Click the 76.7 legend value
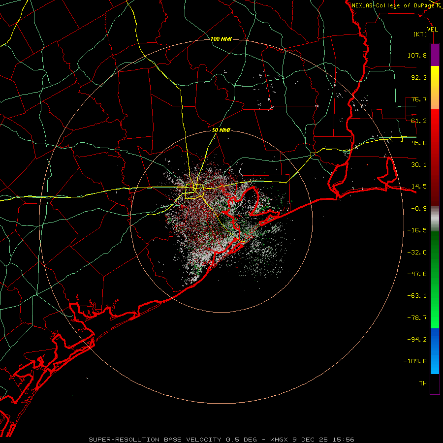The width and height of the screenshot is (443, 443). pyautogui.click(x=419, y=99)
